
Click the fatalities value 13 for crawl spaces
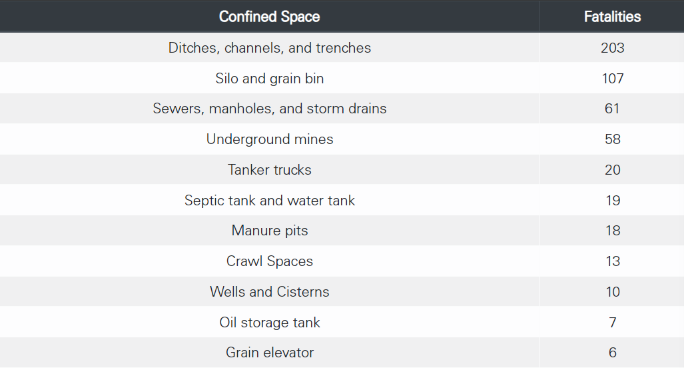point(613,261)
